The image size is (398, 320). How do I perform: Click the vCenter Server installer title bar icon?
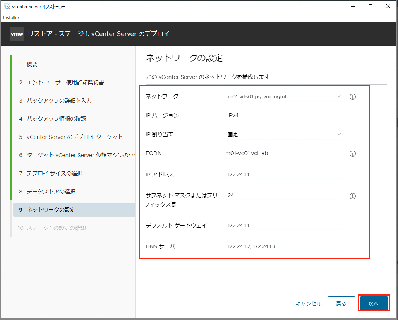(x=7, y=6)
